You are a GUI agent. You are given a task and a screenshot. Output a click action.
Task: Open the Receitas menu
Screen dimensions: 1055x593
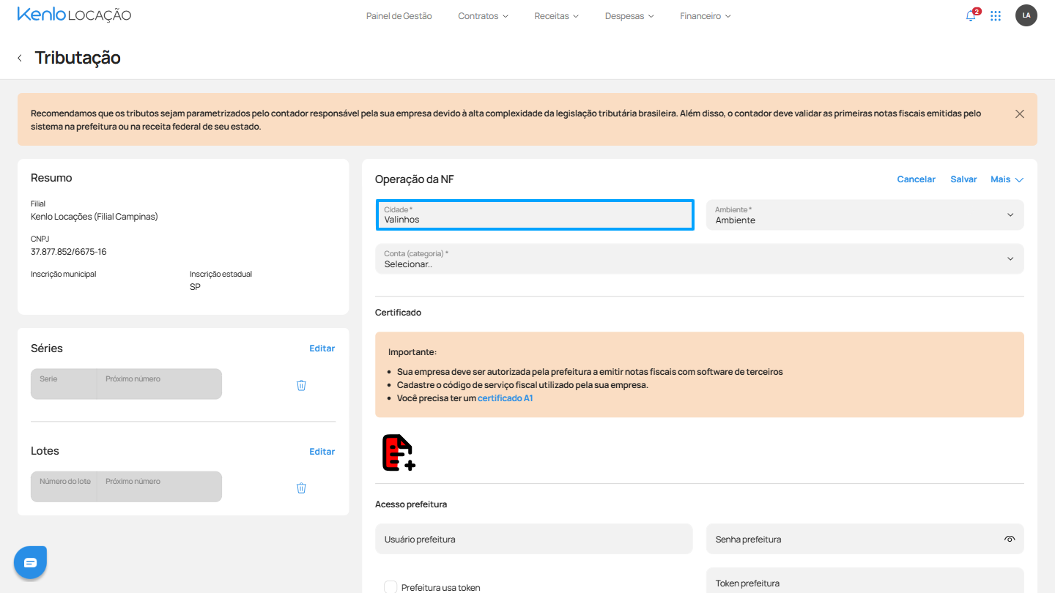click(x=556, y=16)
